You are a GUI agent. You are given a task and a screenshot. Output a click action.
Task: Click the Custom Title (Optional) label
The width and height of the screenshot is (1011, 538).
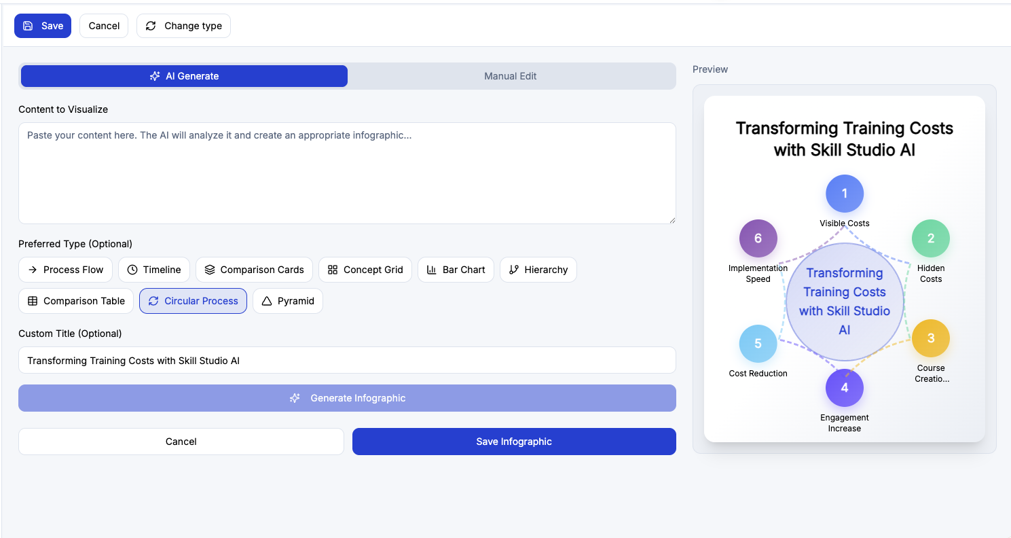point(70,334)
